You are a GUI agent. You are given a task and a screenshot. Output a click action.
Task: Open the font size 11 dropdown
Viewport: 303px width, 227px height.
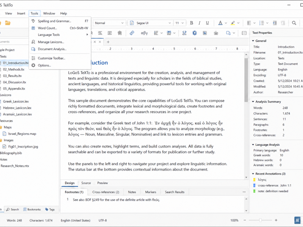click(x=180, y=23)
